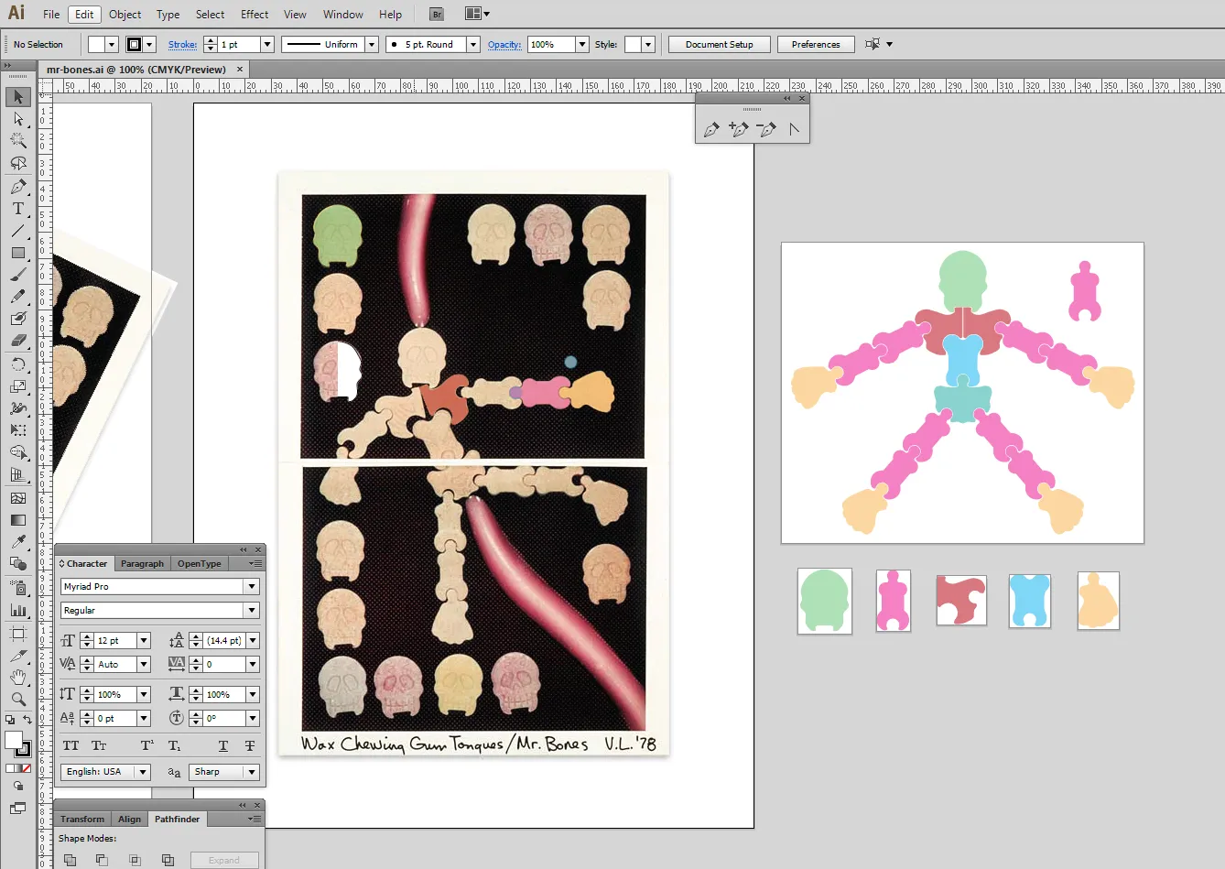The height and width of the screenshot is (869, 1225).
Task: Open the Object menu
Action: [x=125, y=15]
